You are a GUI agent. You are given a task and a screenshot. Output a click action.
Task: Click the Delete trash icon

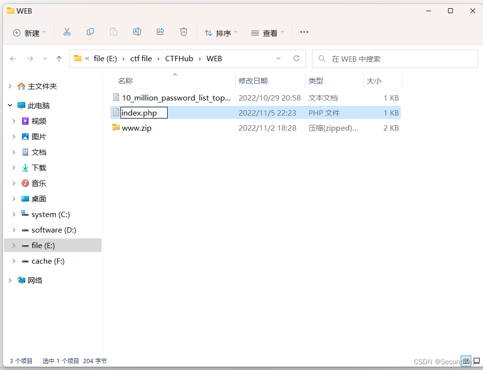point(184,32)
